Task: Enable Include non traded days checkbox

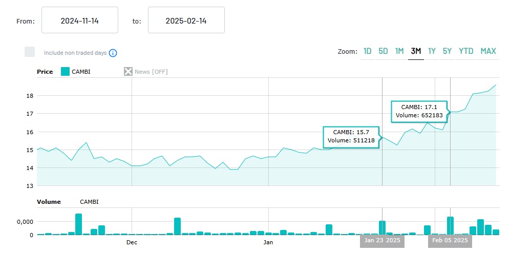Action: coord(30,52)
